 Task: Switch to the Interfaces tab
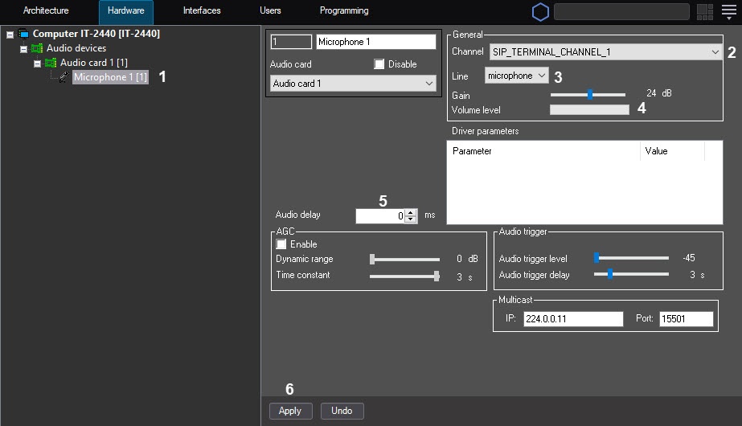(x=202, y=11)
